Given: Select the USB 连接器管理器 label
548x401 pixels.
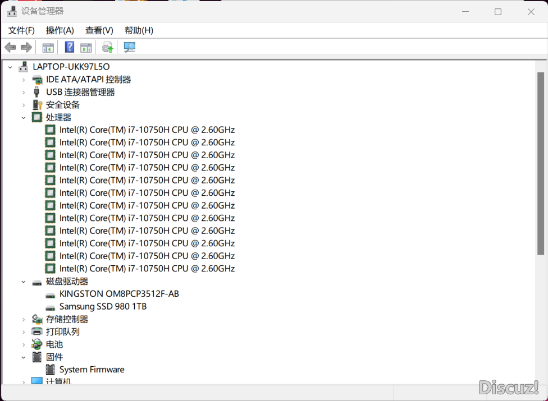Looking at the screenshot, I should click(80, 92).
